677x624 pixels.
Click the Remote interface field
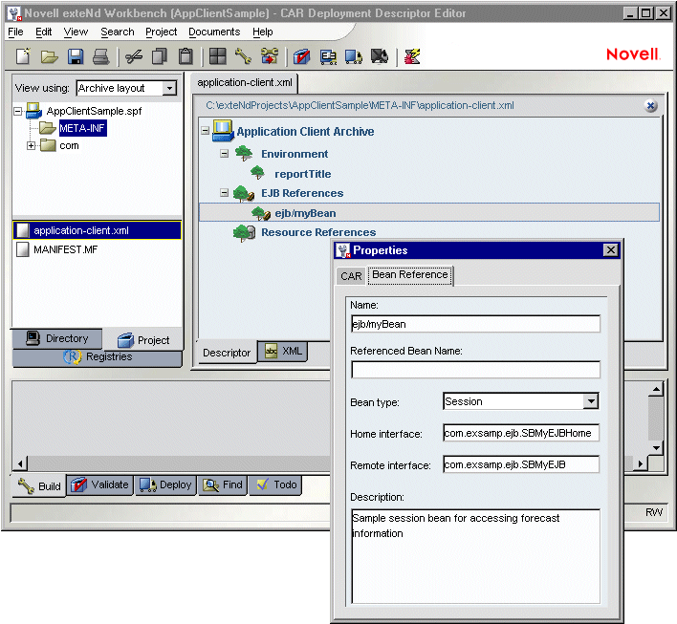click(521, 464)
